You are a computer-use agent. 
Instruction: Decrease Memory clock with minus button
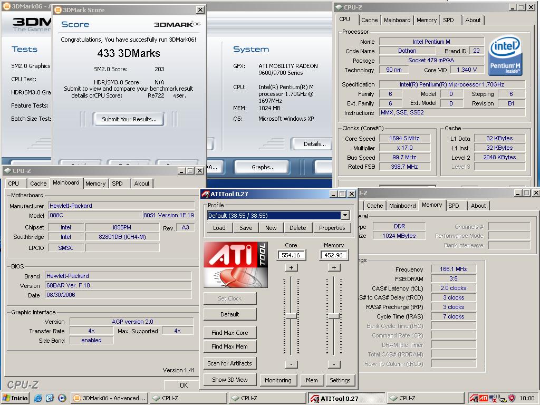click(334, 364)
